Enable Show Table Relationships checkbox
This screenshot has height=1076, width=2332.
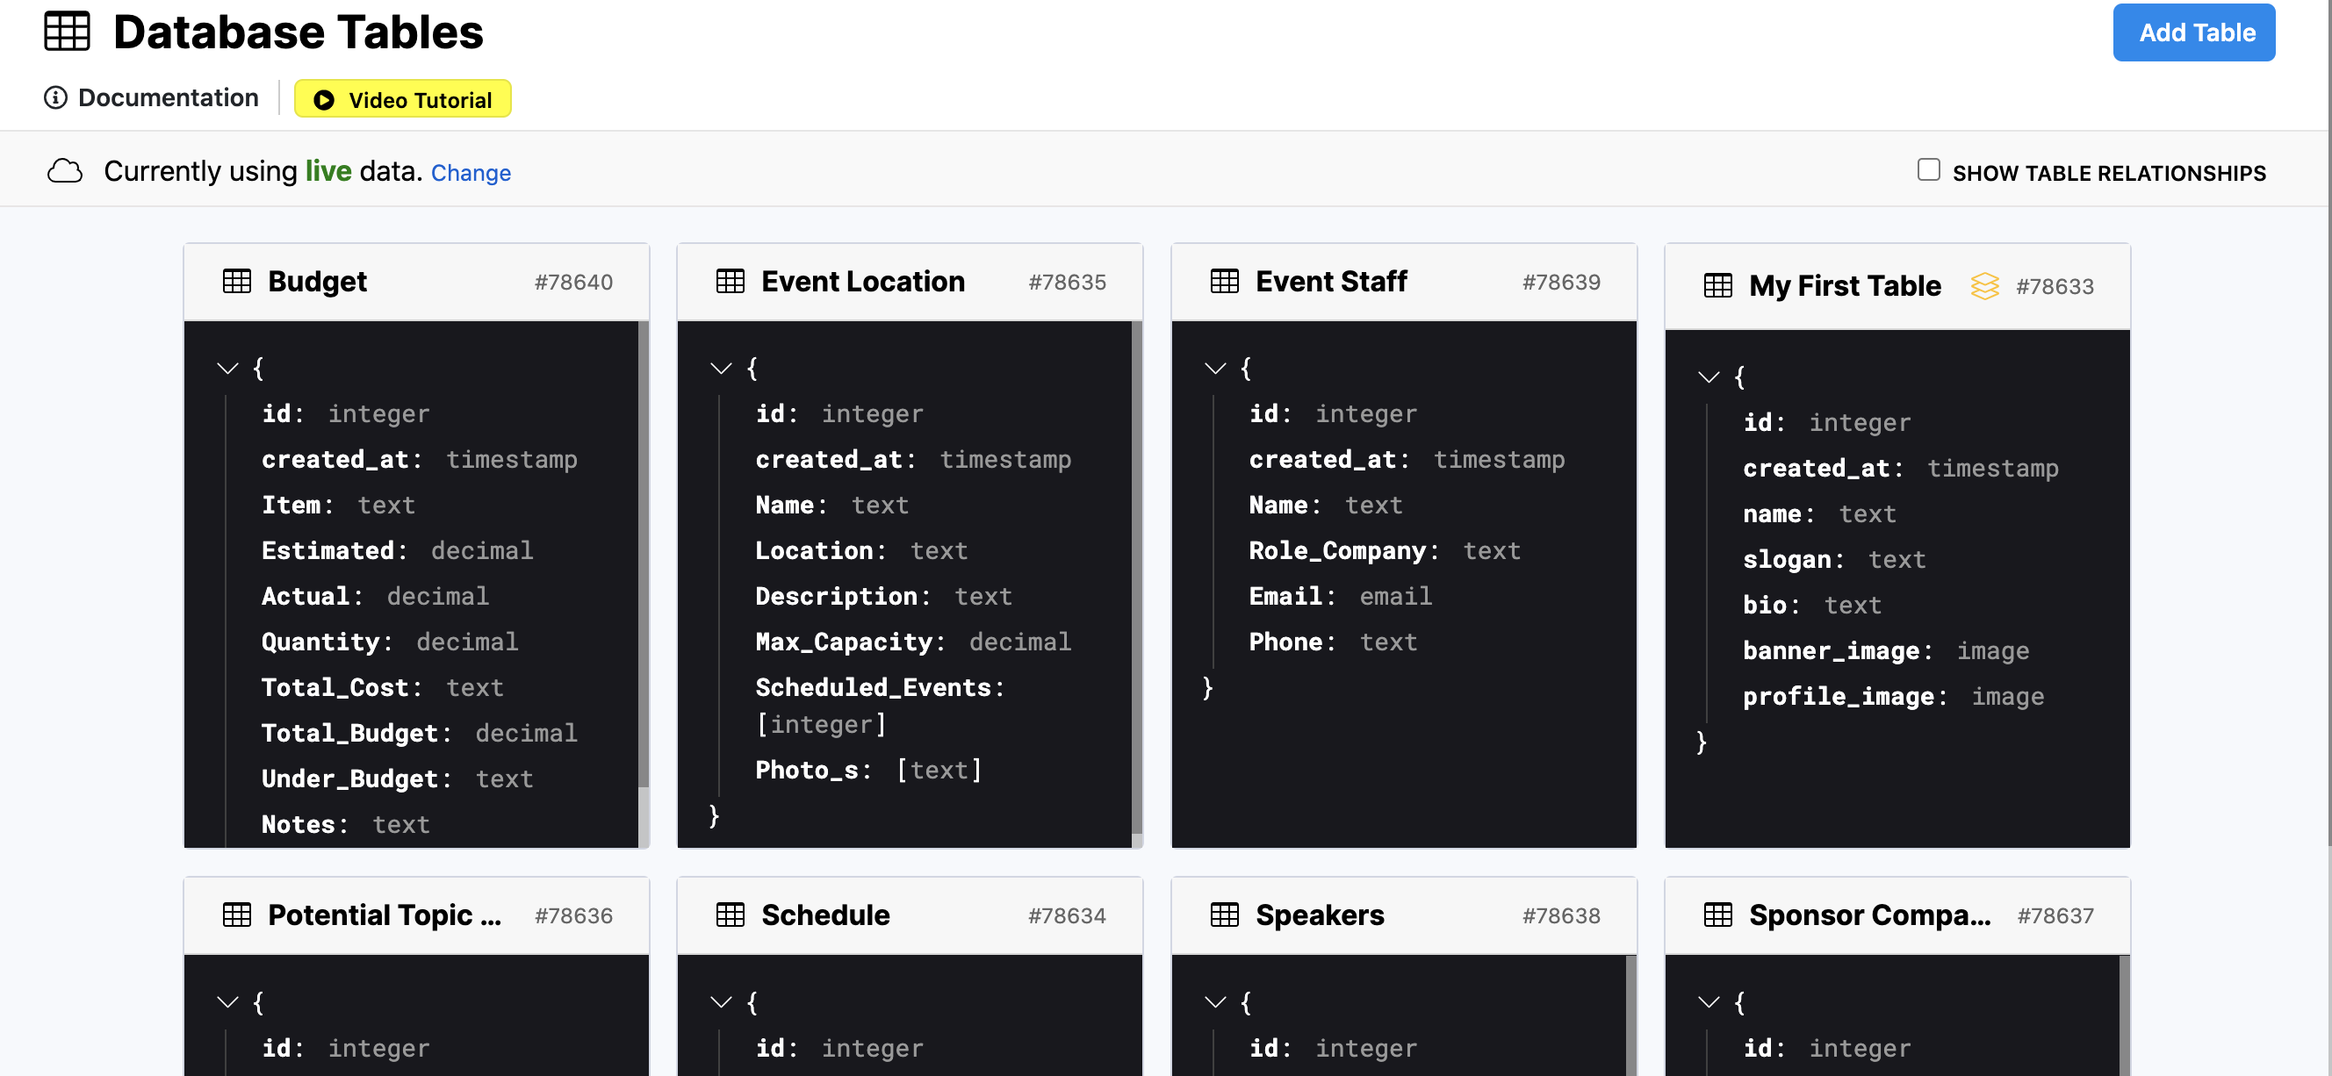[1928, 170]
